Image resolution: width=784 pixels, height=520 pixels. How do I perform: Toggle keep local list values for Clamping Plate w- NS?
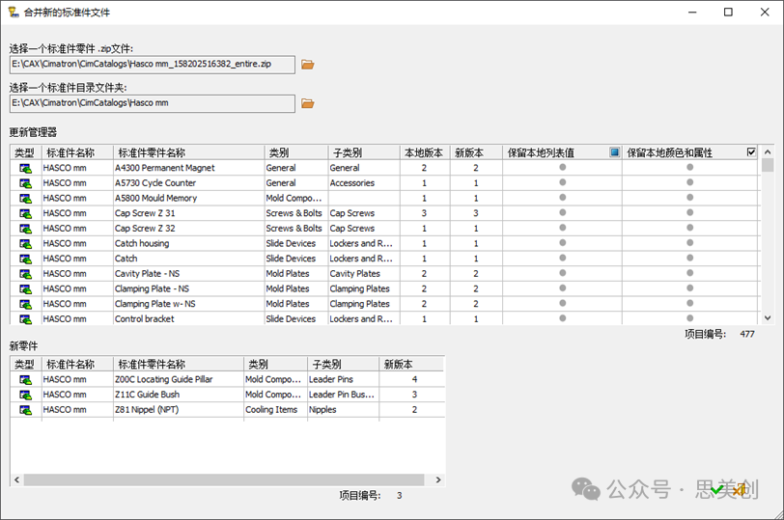563,303
